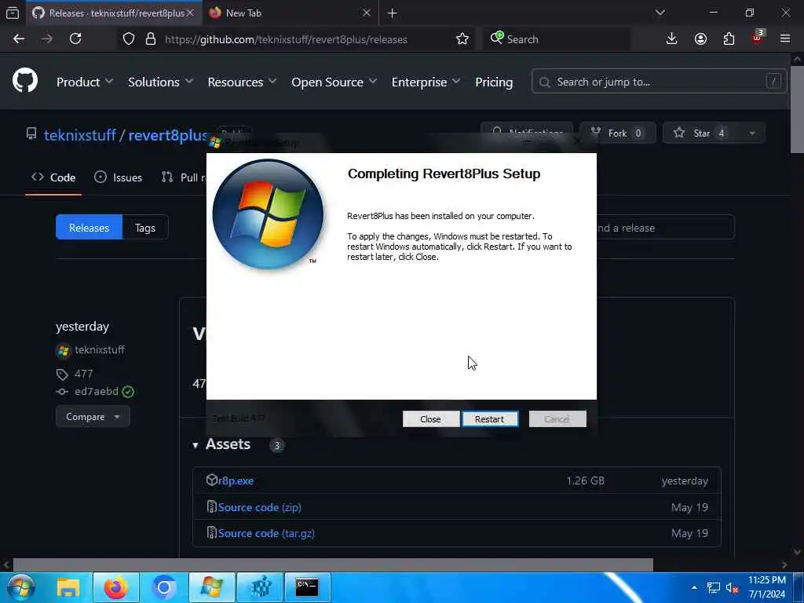Open File Explorer from the taskbar
The width and height of the screenshot is (804, 603).
(68, 587)
